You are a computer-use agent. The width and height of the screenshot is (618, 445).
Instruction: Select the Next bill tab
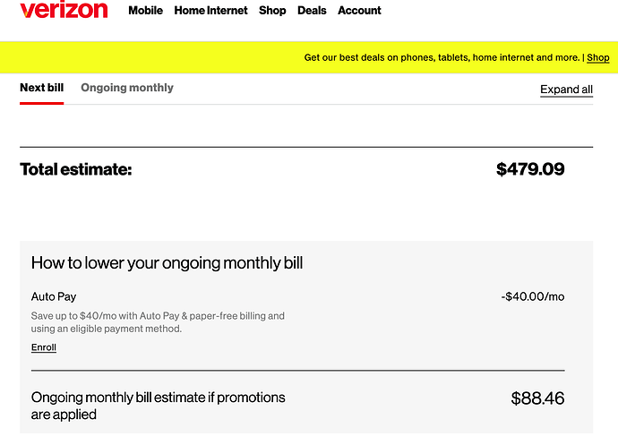[x=41, y=88]
